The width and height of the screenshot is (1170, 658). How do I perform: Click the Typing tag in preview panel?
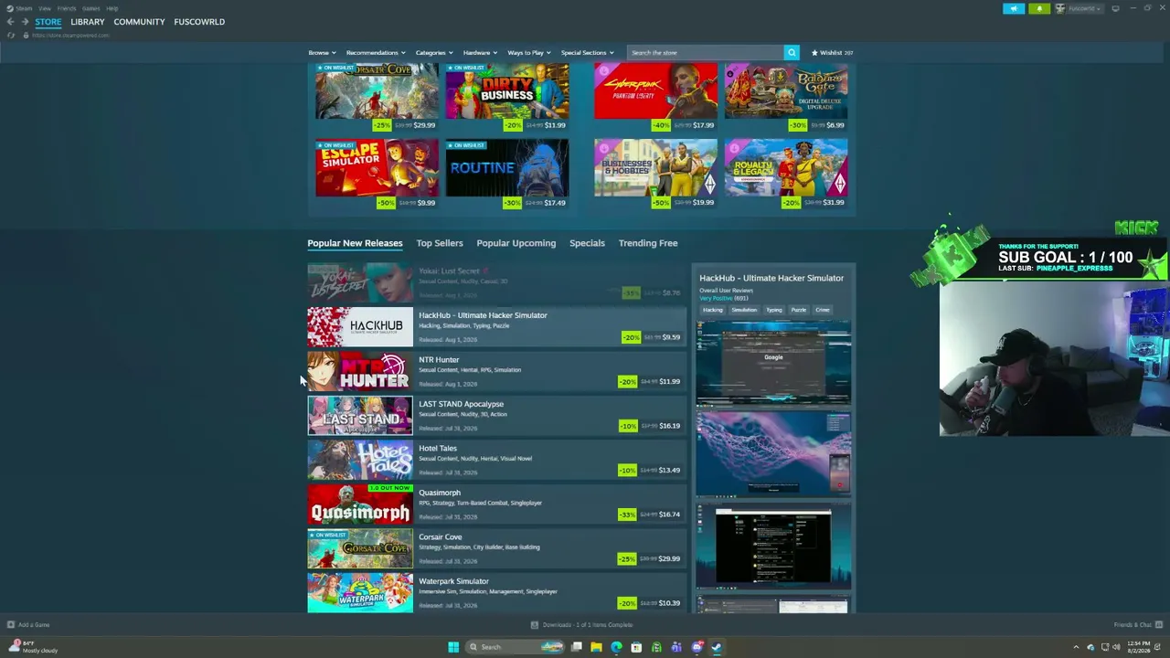(774, 310)
